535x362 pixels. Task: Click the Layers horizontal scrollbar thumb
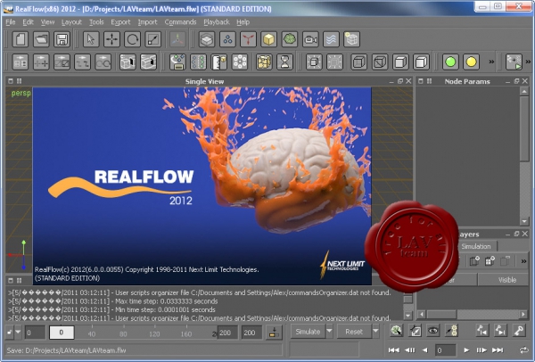[x=441, y=314]
